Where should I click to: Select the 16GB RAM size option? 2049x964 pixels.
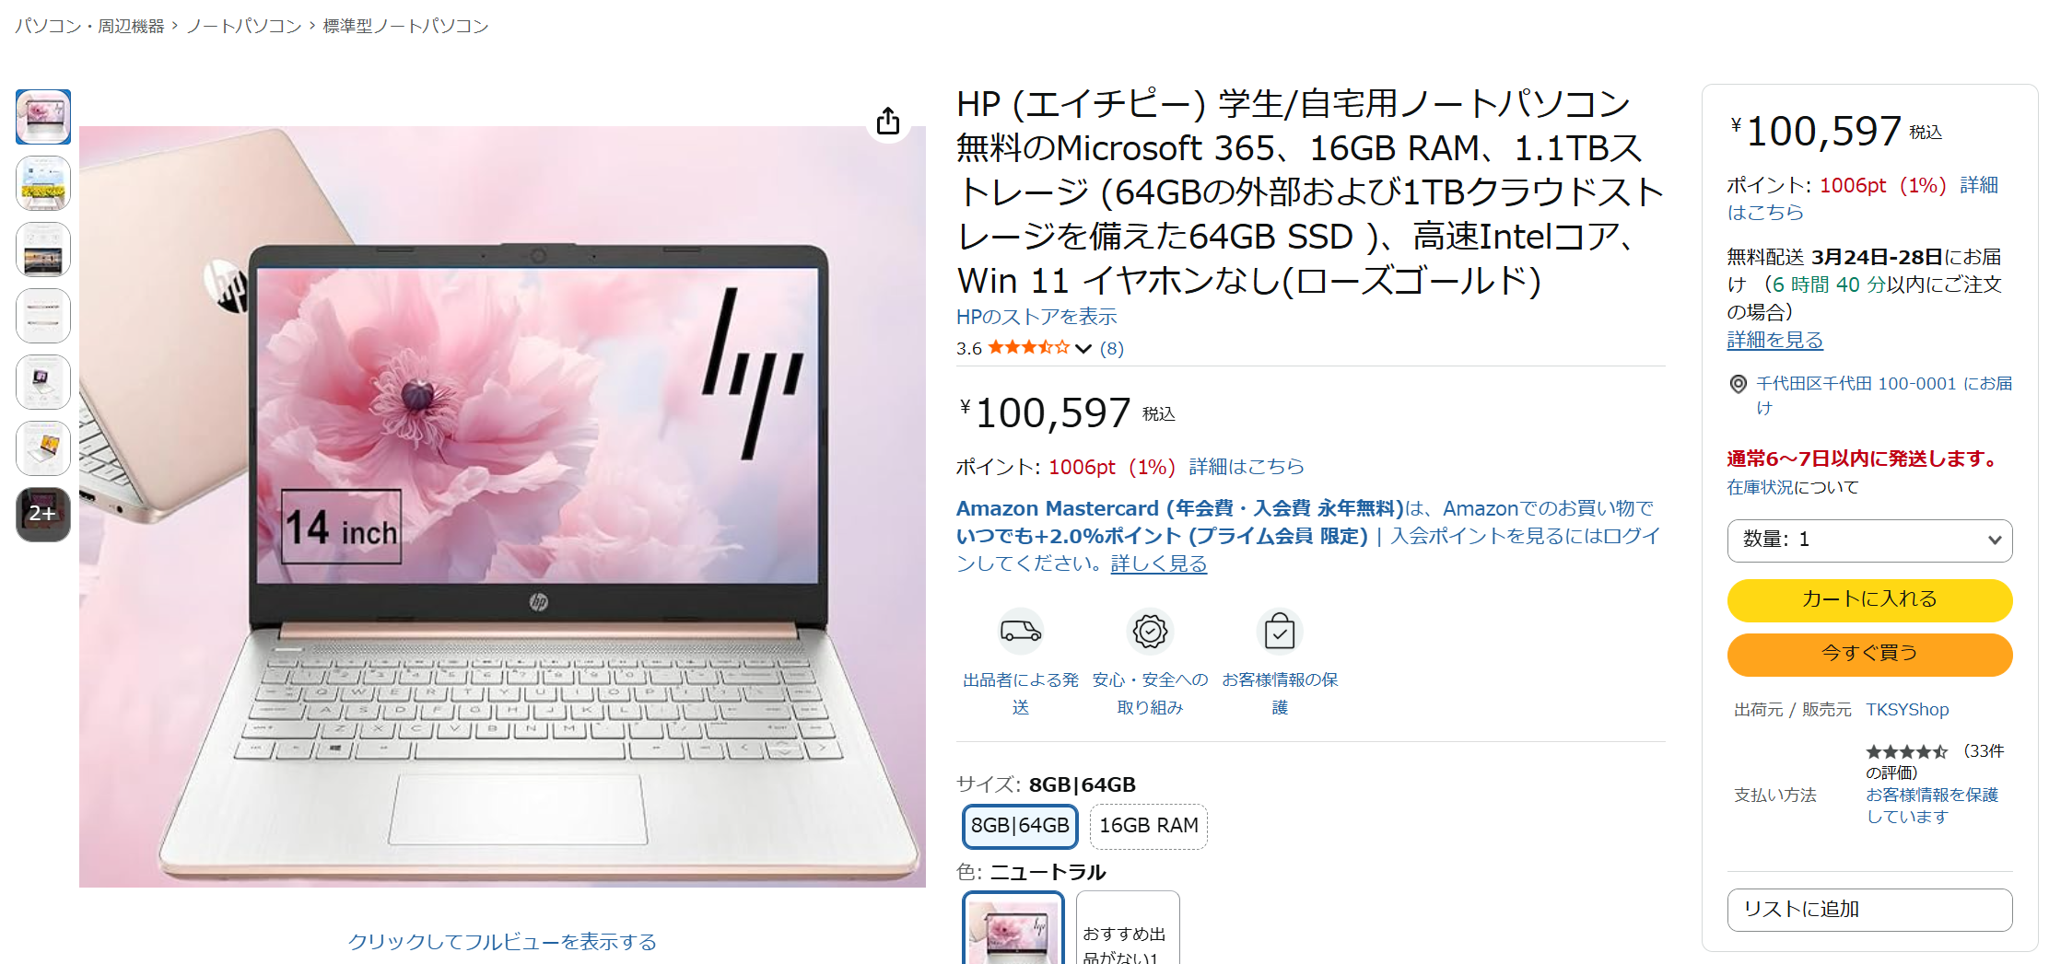point(1148,826)
